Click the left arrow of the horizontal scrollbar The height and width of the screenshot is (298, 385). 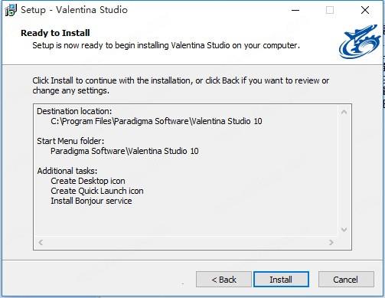(x=41, y=242)
